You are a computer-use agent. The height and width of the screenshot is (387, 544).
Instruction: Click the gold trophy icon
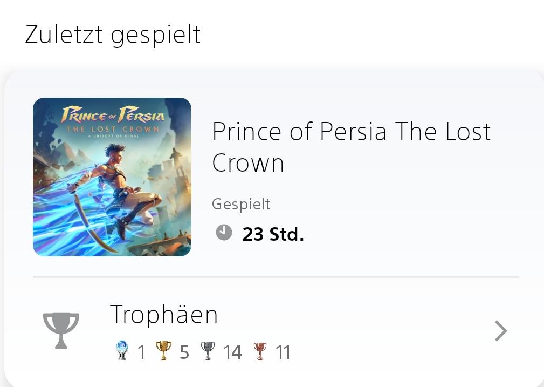(163, 351)
